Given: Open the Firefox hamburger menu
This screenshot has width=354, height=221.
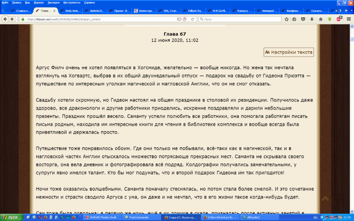Looking at the screenshot, I should click(349, 19).
